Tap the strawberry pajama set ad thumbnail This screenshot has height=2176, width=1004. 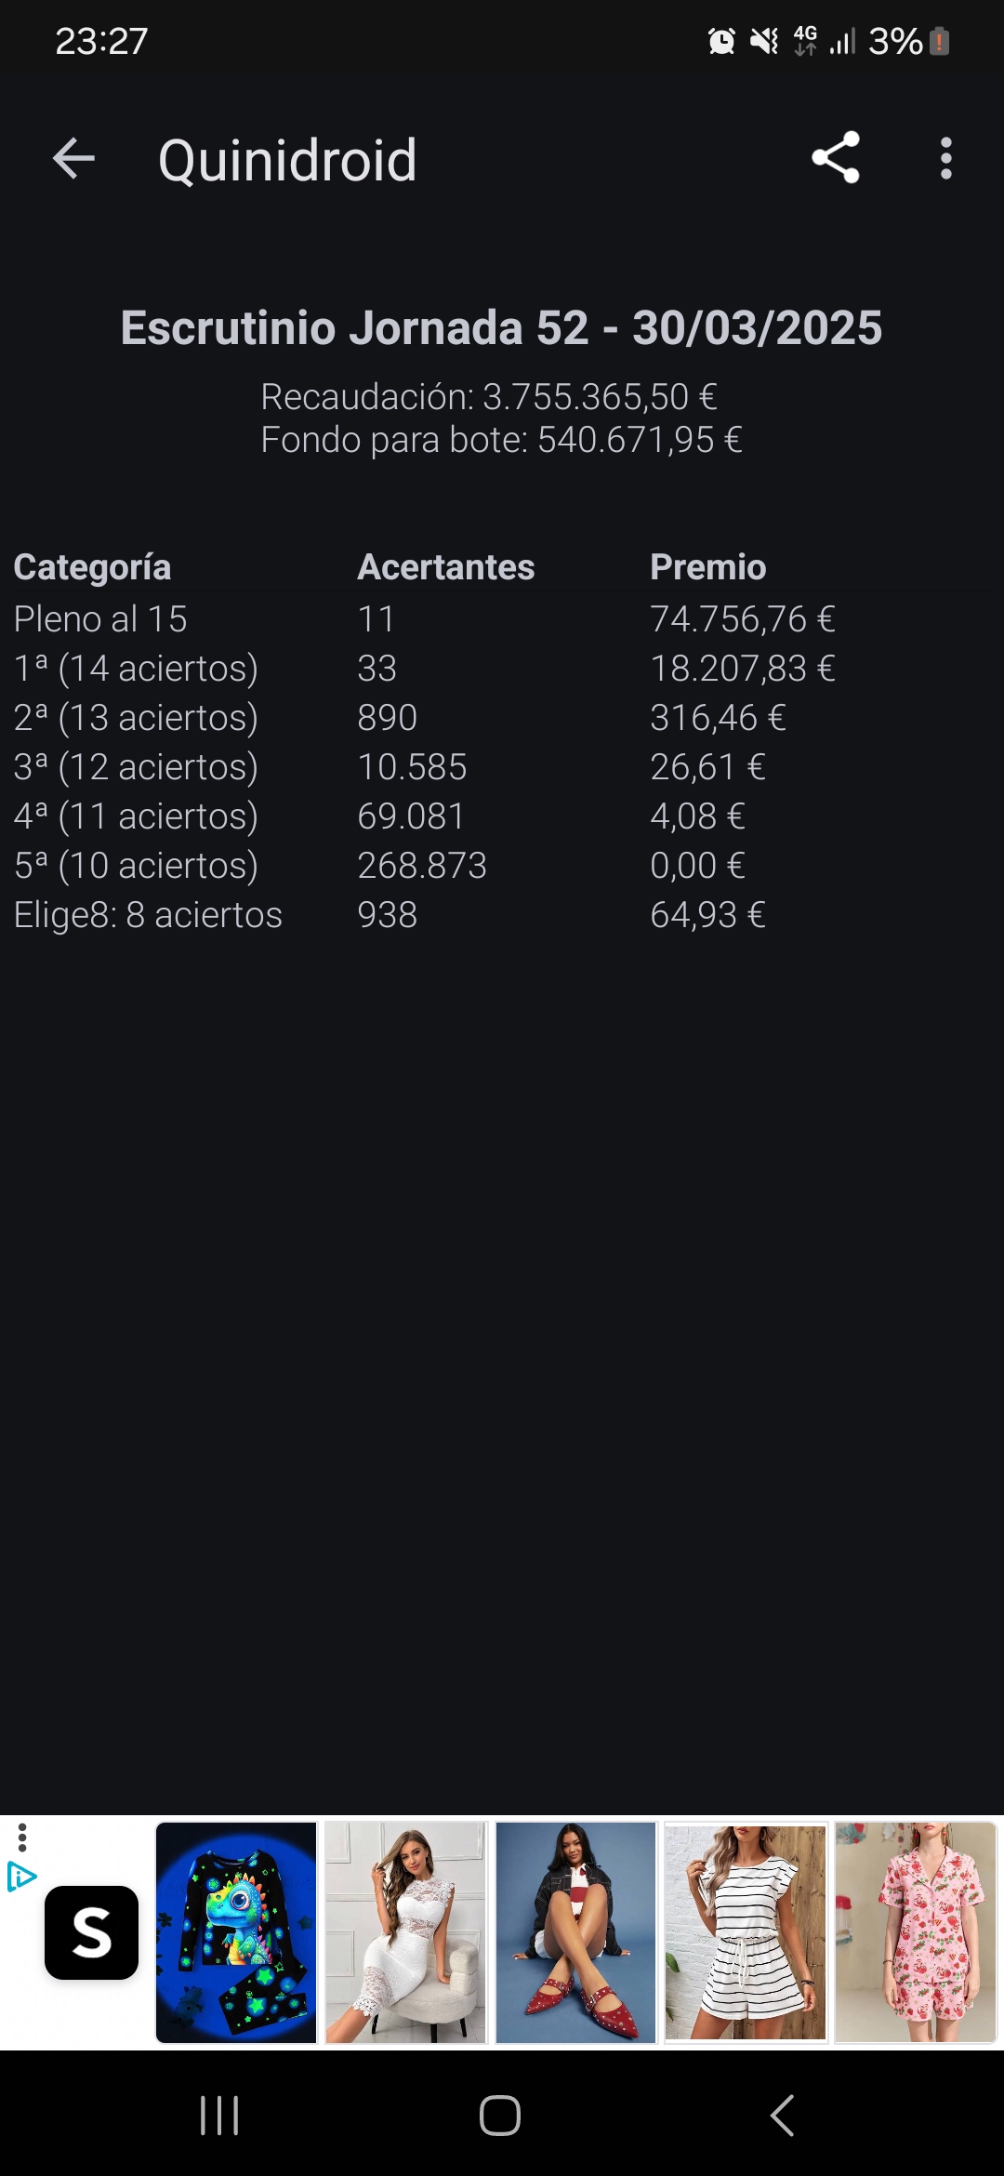[x=916, y=1932]
